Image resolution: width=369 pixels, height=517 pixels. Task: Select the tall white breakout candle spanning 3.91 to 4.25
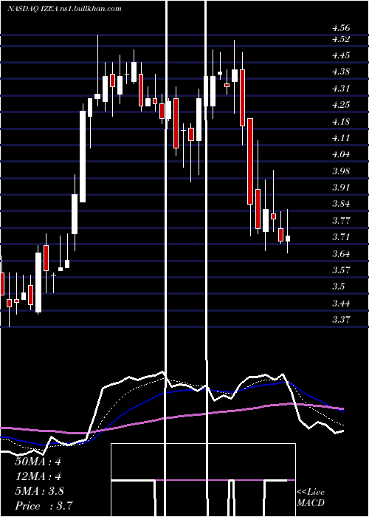83,157
